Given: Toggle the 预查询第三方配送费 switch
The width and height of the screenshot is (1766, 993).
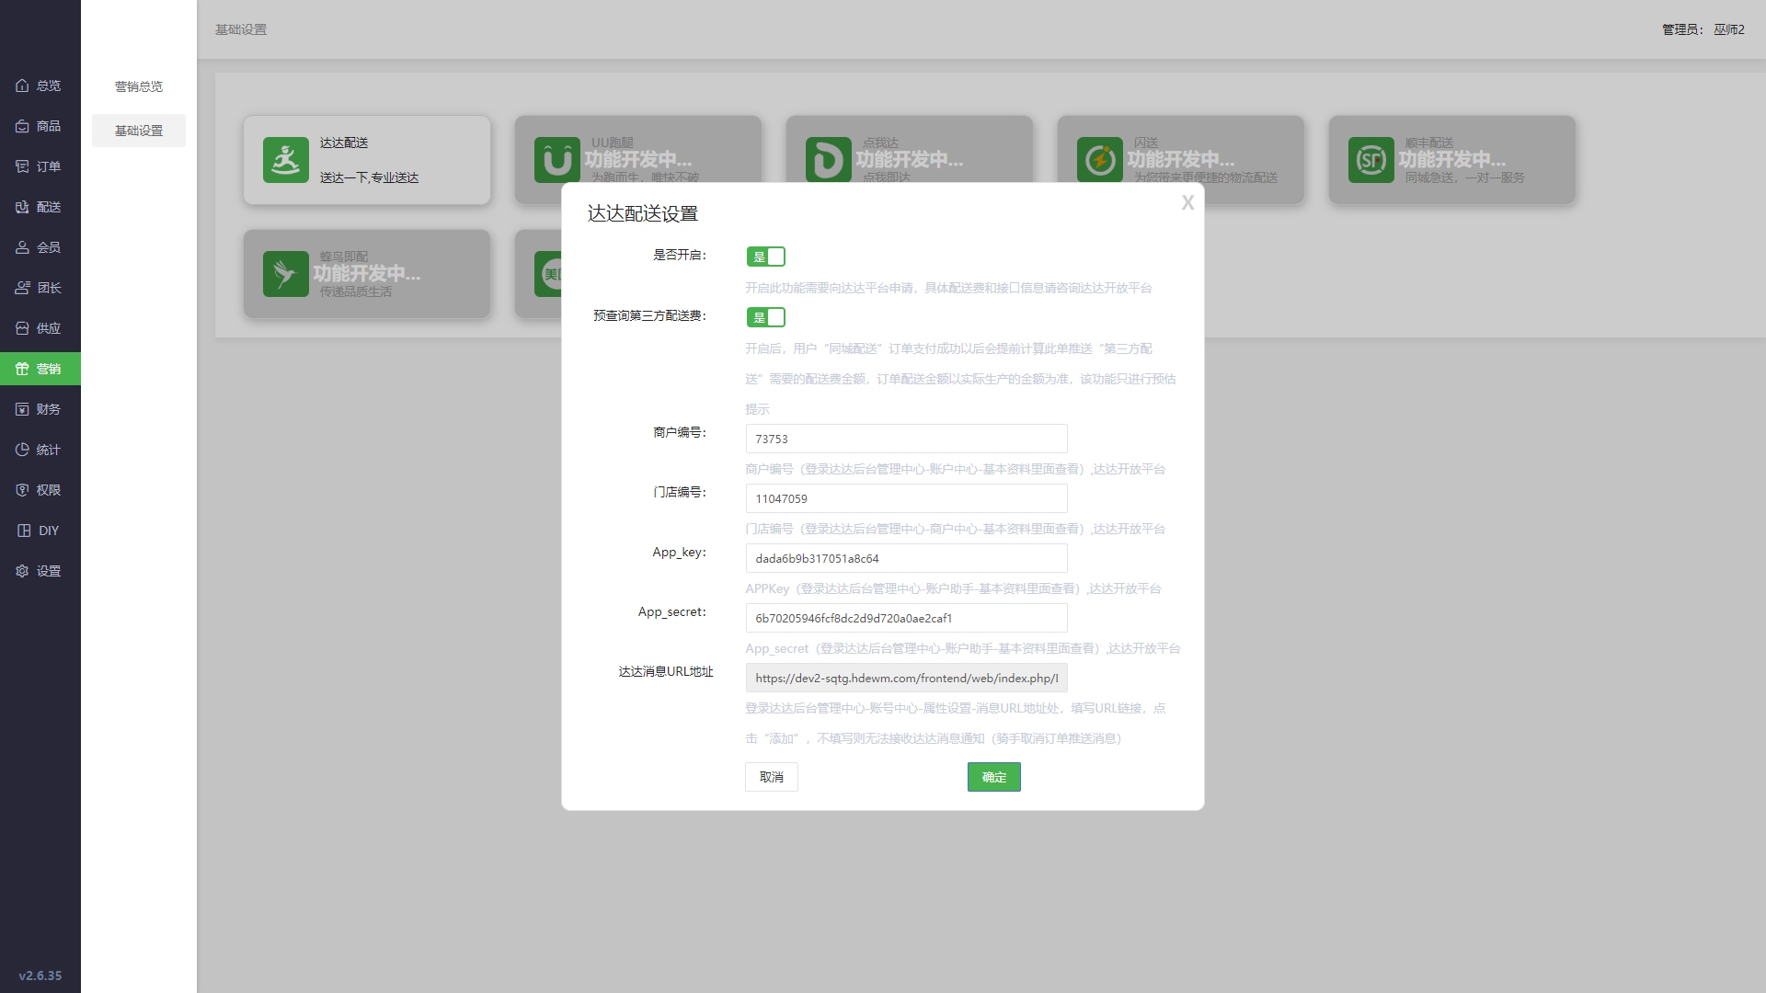Looking at the screenshot, I should click(765, 317).
